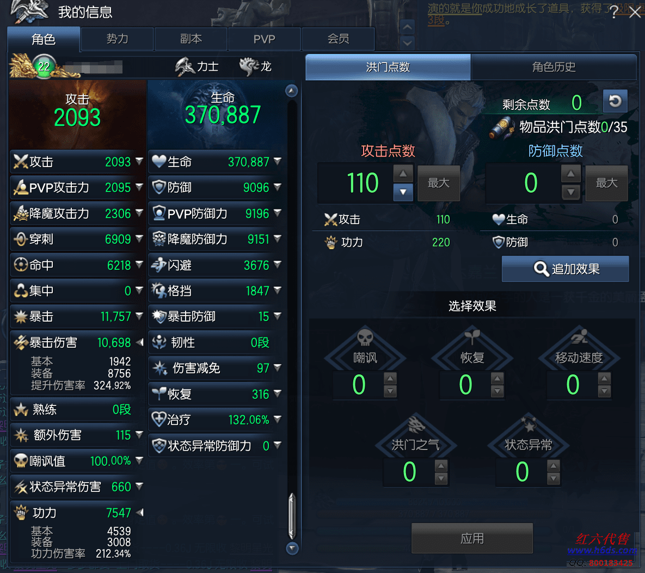Image resolution: width=645 pixels, height=573 pixels.
Task: Click the 追加效果 search button
Action: click(x=565, y=269)
